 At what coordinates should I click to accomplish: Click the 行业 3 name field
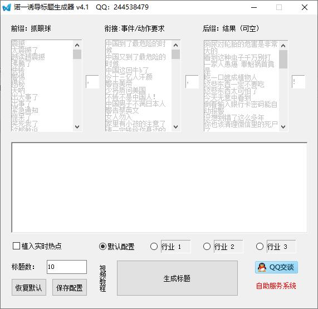point(281,247)
